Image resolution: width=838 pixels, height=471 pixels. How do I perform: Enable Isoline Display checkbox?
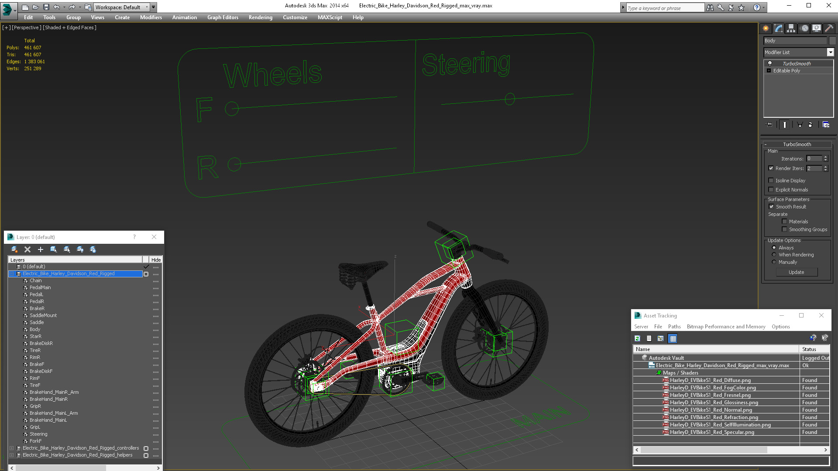pos(771,181)
